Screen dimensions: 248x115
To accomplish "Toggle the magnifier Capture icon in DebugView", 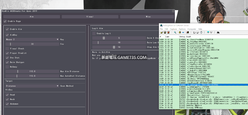I will [x=175, y=32].
